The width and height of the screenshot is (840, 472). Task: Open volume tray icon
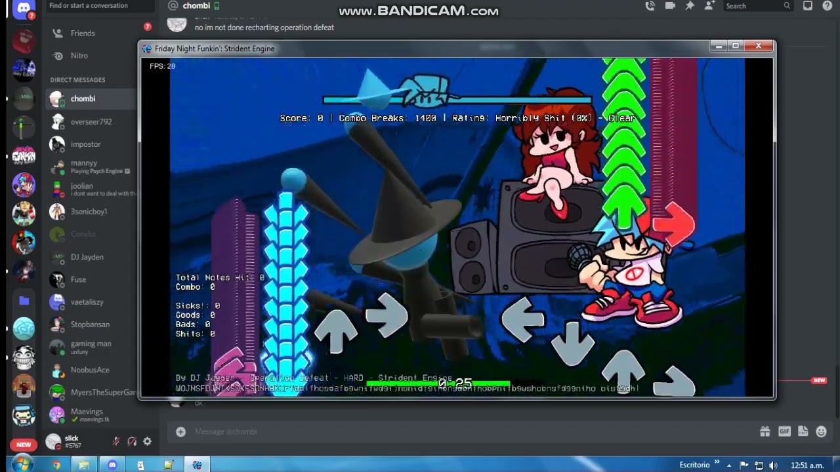pyautogui.click(x=774, y=465)
